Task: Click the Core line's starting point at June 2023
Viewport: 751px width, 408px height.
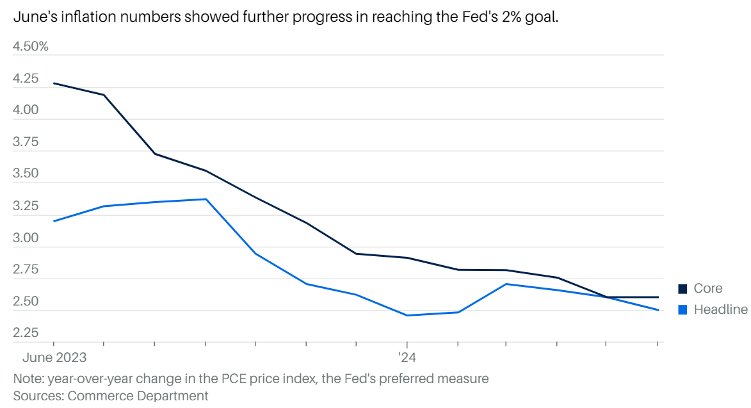Action: click(x=54, y=83)
